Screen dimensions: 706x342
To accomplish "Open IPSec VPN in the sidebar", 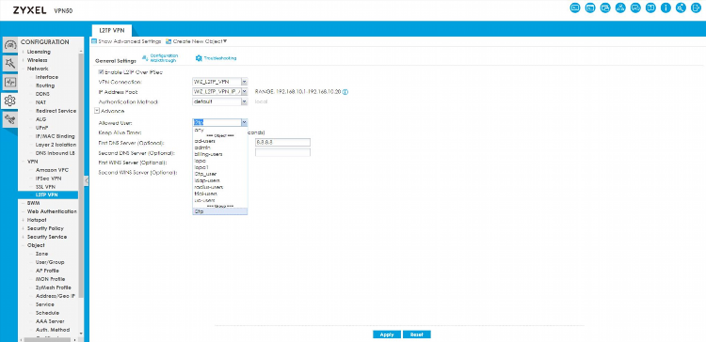I will coord(48,179).
